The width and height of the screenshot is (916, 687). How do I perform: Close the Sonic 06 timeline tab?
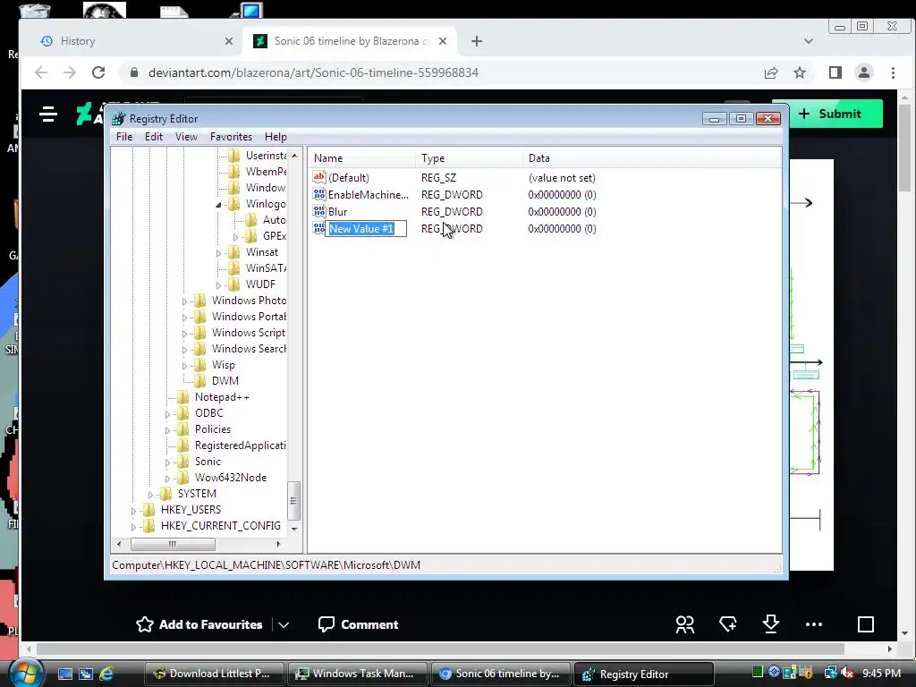pyautogui.click(x=443, y=41)
